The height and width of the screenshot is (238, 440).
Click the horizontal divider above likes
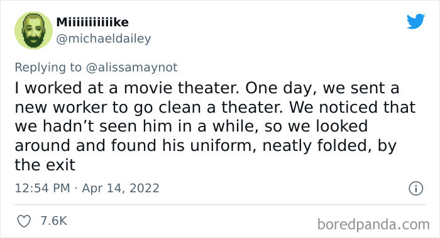point(220,205)
